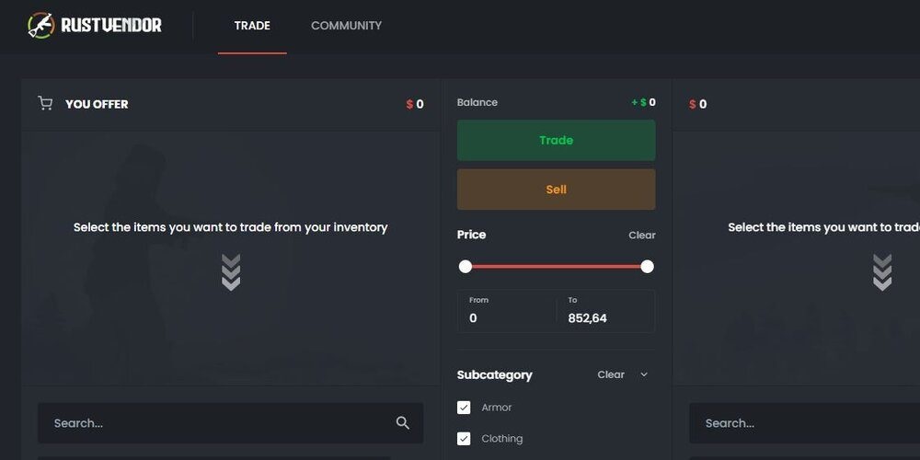The height and width of the screenshot is (460, 920).
Task: Click the magnifier icon in left search box
Action: 403,423
